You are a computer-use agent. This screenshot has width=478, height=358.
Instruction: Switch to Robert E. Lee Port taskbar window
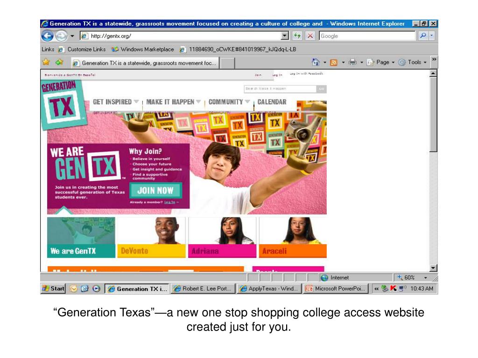point(204,289)
